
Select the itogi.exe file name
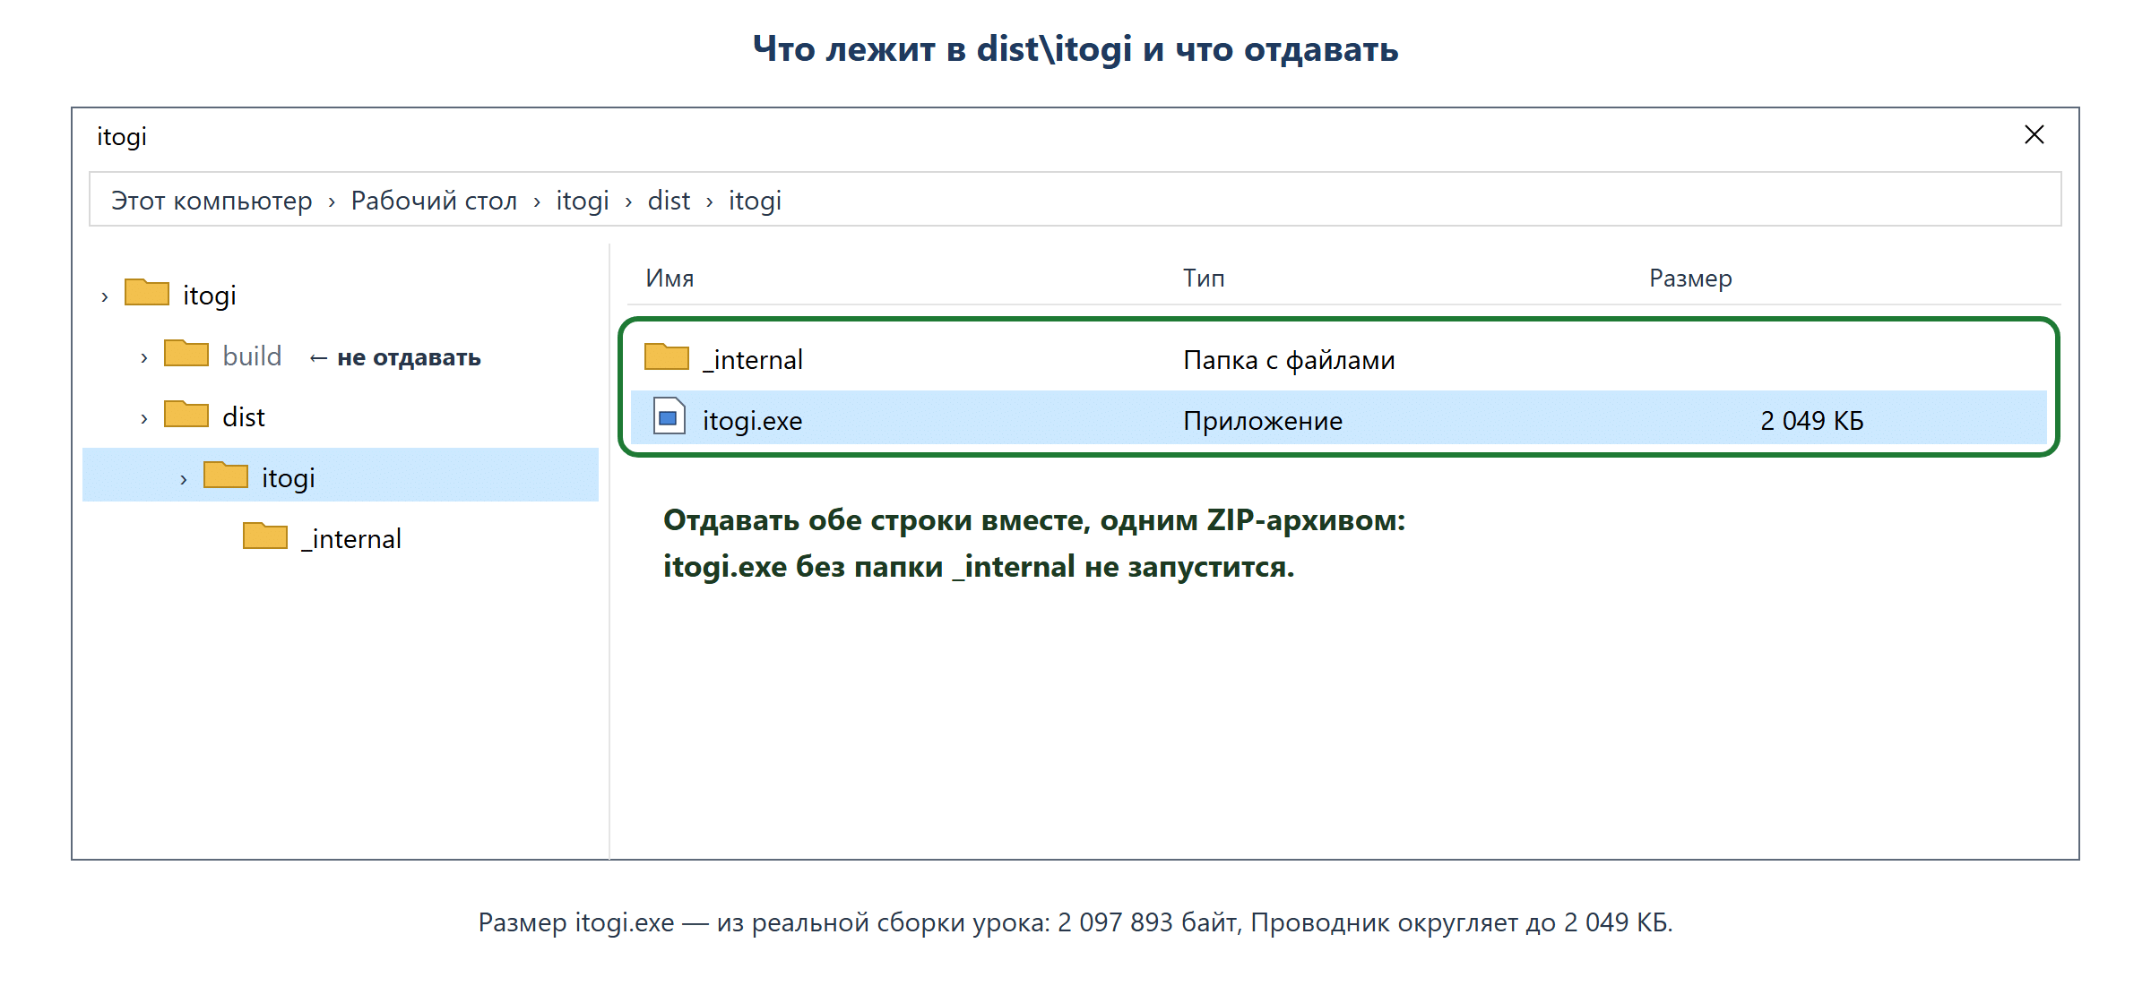752,421
